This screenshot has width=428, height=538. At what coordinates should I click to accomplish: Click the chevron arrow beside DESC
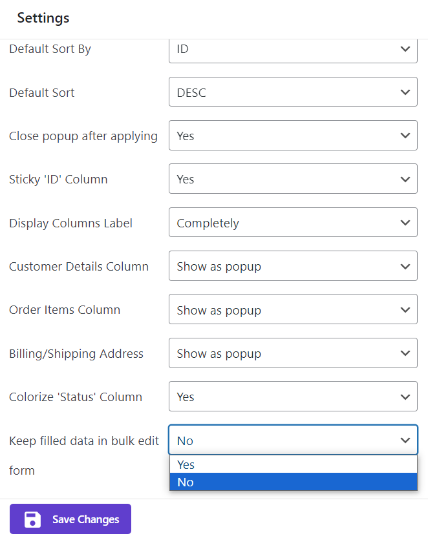405,92
